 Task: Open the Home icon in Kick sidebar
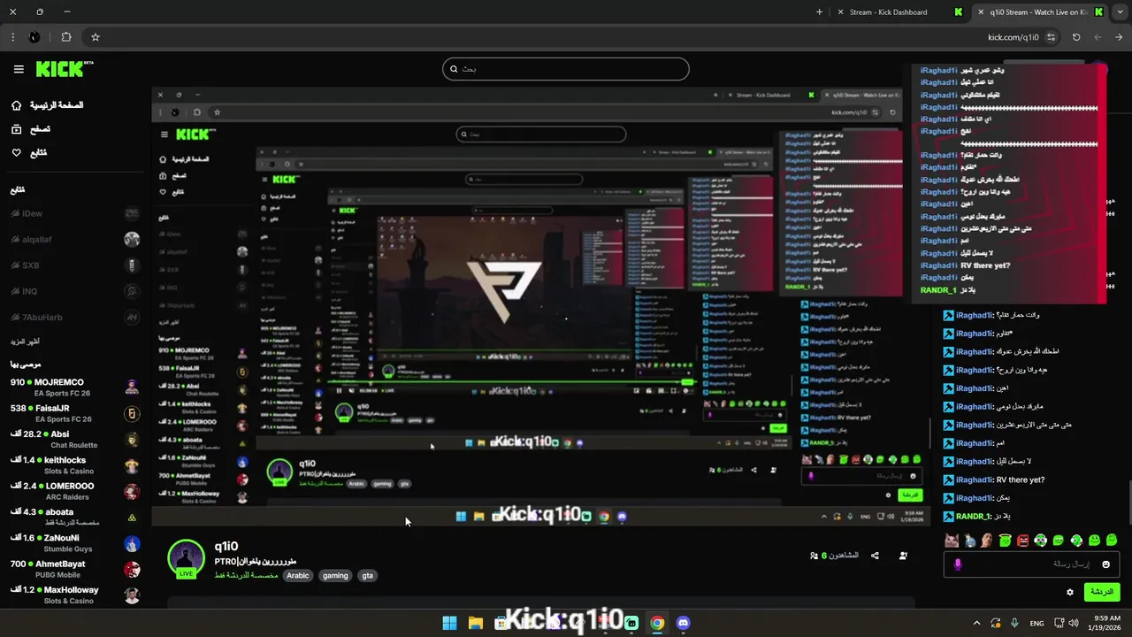click(16, 105)
